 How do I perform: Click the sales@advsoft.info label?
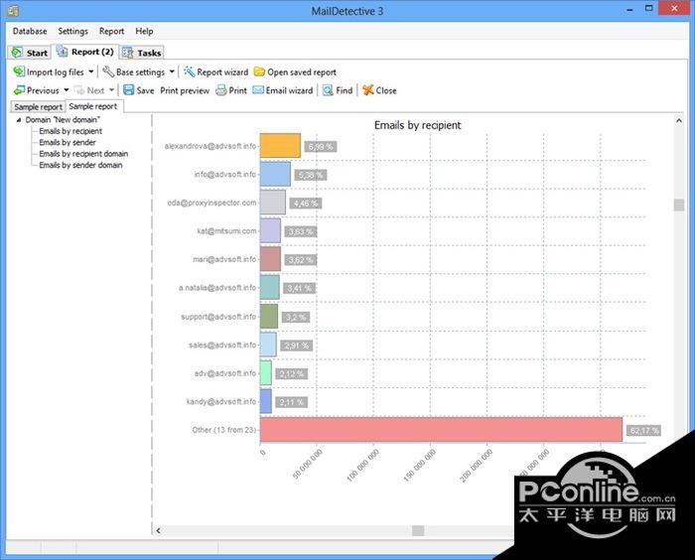(222, 345)
